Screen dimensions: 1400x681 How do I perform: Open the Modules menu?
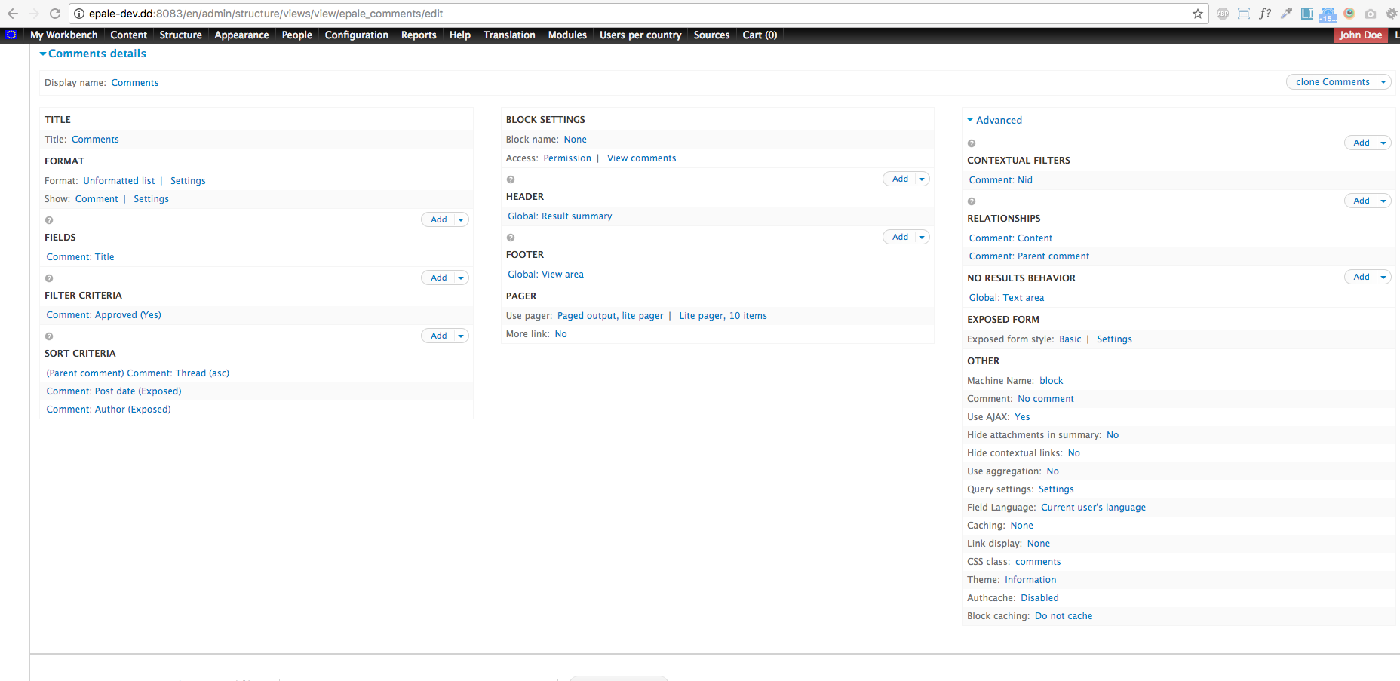coord(566,35)
